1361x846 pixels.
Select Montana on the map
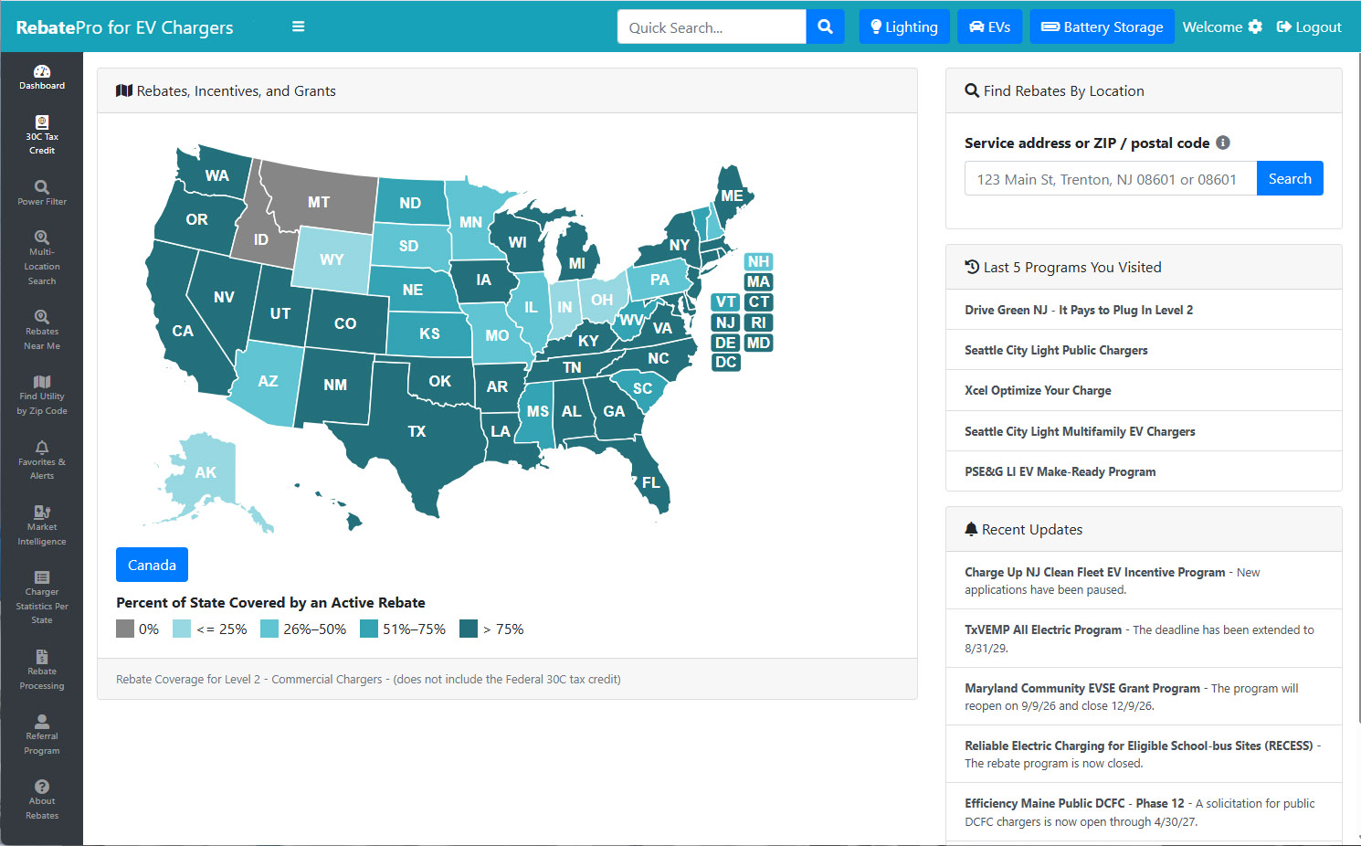(319, 202)
